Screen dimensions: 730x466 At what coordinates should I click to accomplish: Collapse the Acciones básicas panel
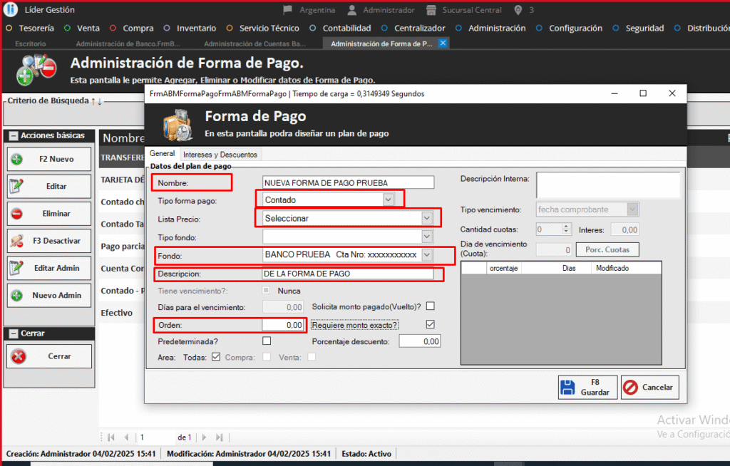coord(14,135)
